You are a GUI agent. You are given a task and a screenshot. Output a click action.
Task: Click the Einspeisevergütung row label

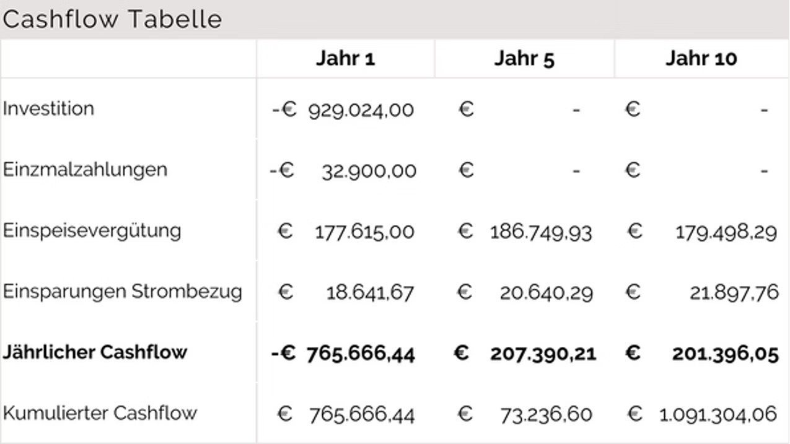click(x=92, y=230)
